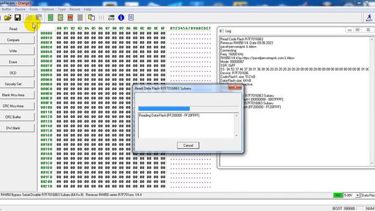Click the Log window vertical scrollbar down arrow
Screen dimensions: 375x211
pos(371,164)
